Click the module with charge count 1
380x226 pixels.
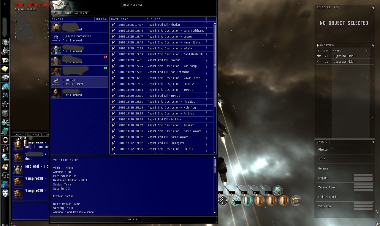[x=235, y=201]
